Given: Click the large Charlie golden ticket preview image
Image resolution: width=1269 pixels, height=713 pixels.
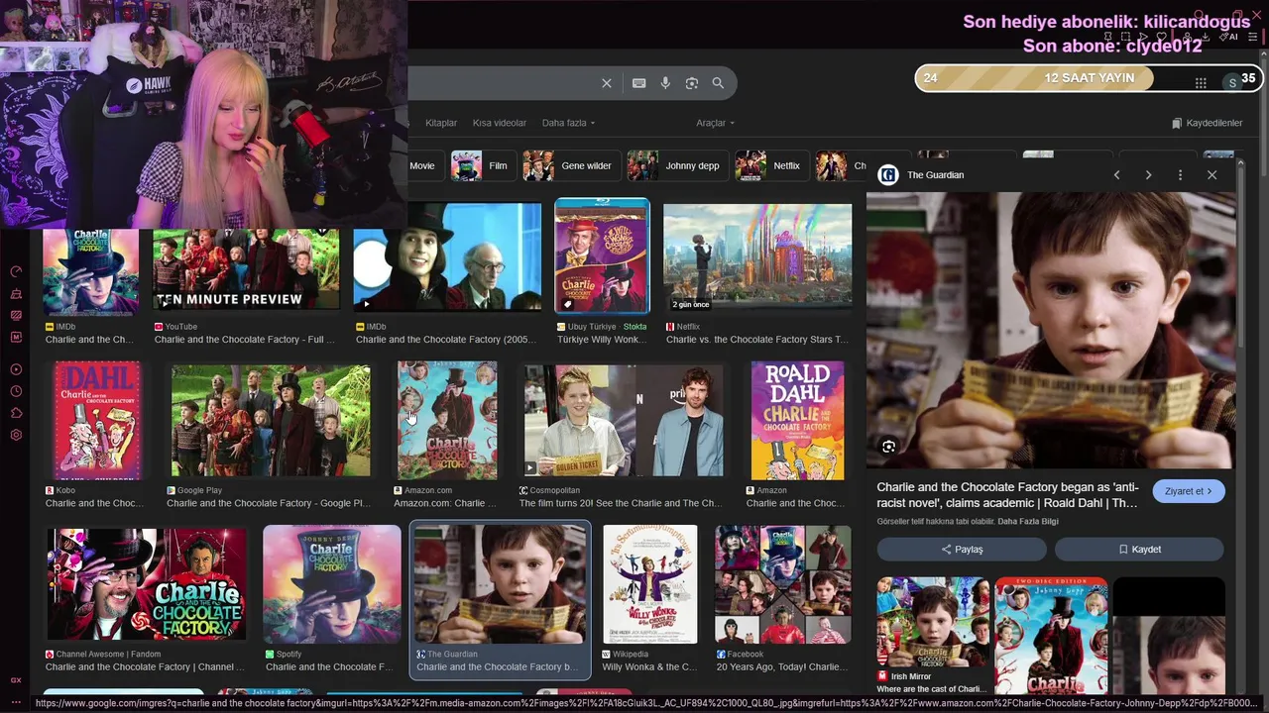Looking at the screenshot, I should click(x=1050, y=330).
